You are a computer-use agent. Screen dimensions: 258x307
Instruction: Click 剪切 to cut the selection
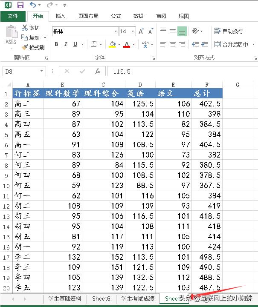31,28
